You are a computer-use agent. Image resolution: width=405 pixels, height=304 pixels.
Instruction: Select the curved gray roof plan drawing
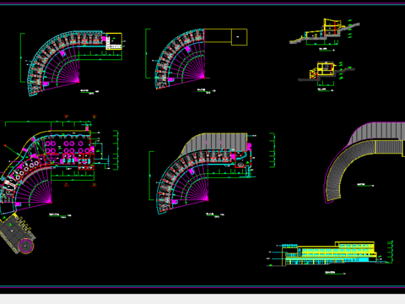tap(364, 162)
